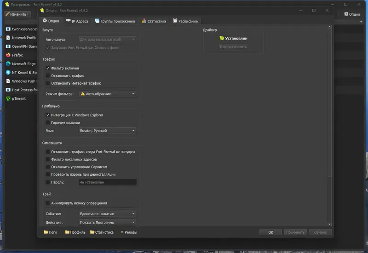Select the Host Process program icon
The image size is (368, 253).
(x=8, y=90)
